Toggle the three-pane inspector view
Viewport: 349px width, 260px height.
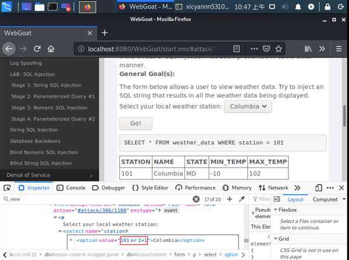[277, 199]
